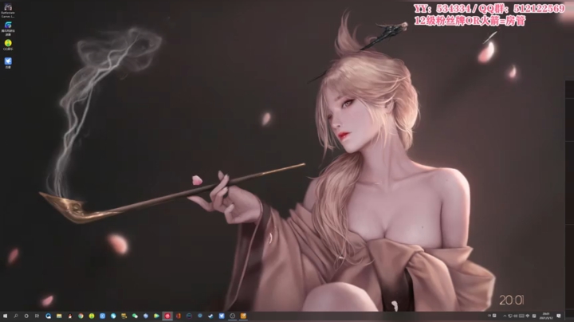The height and width of the screenshot is (322, 574).
Task: Open the blue bird app on taskbar
Action: click(x=222, y=316)
